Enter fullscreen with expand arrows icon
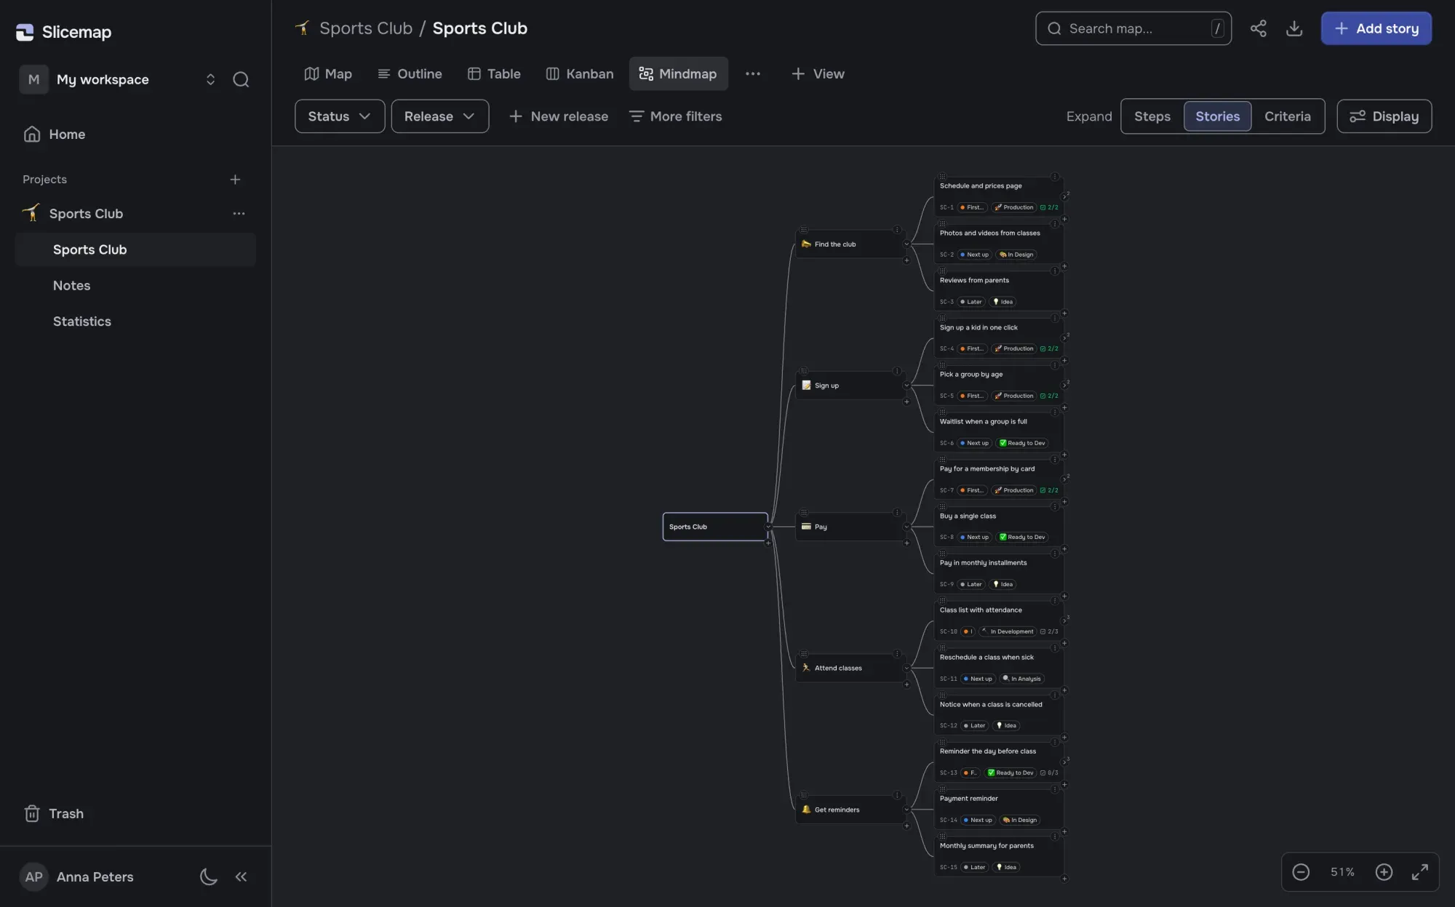This screenshot has width=1455, height=907. point(1419,871)
